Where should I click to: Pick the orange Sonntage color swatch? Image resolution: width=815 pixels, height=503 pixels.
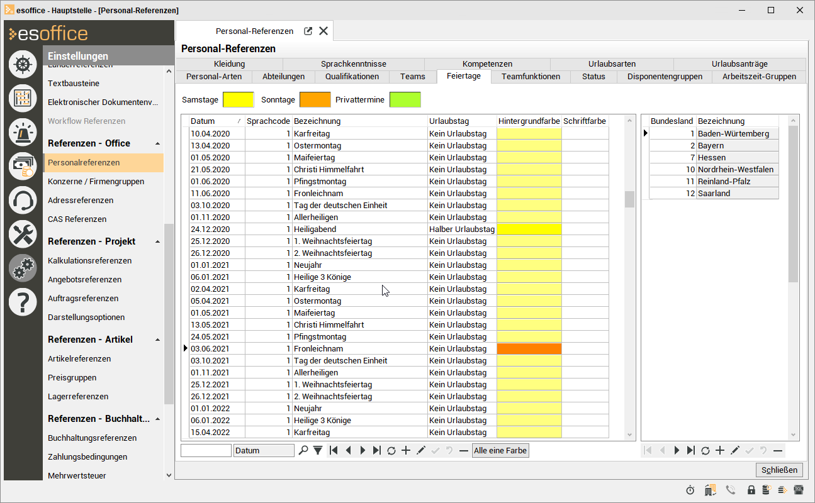tap(315, 99)
